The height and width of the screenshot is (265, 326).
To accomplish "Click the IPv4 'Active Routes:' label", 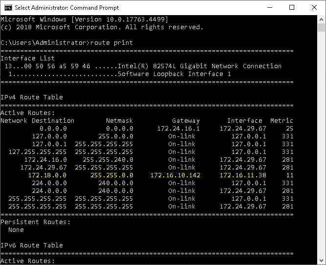I will [x=28, y=113].
